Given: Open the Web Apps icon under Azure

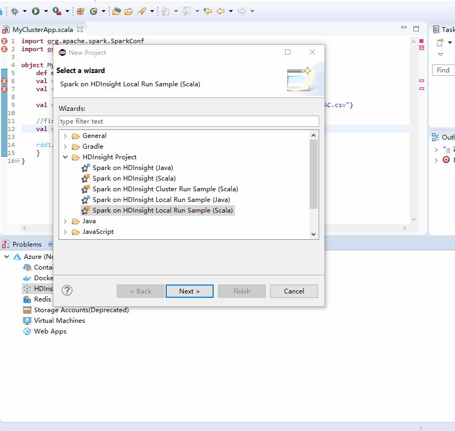Looking at the screenshot, I should click(27, 331).
